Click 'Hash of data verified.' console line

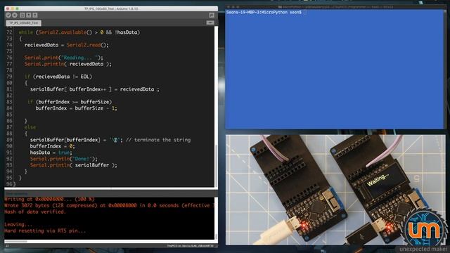(35, 212)
